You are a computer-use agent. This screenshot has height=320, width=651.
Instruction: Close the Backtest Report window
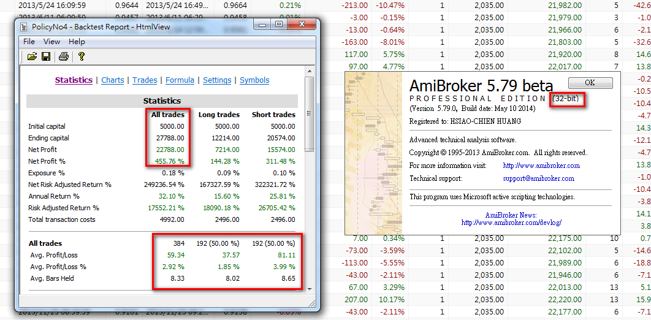(302, 25)
